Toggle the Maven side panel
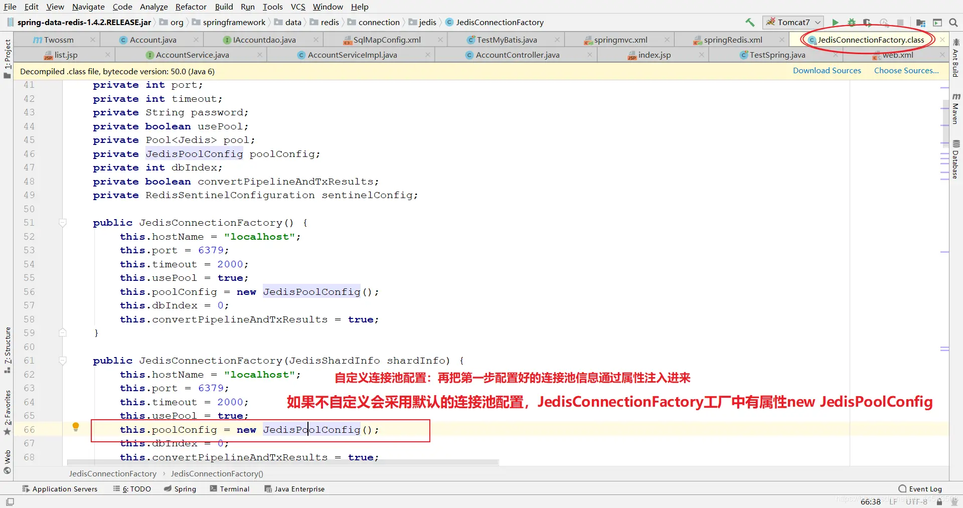963x508 pixels. (956, 108)
